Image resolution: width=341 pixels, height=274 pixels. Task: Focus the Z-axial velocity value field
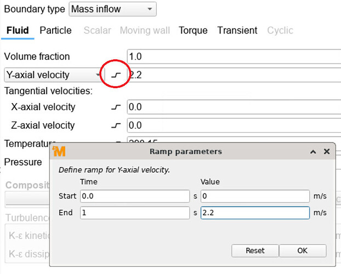point(234,125)
